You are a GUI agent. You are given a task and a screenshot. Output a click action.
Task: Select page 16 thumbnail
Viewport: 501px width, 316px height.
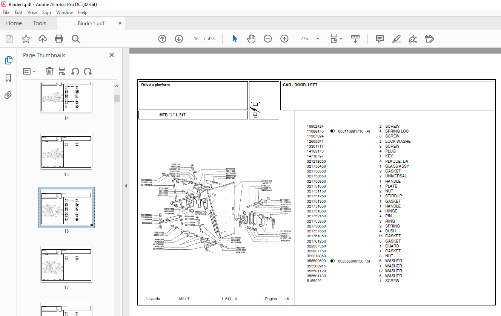[x=66, y=208]
